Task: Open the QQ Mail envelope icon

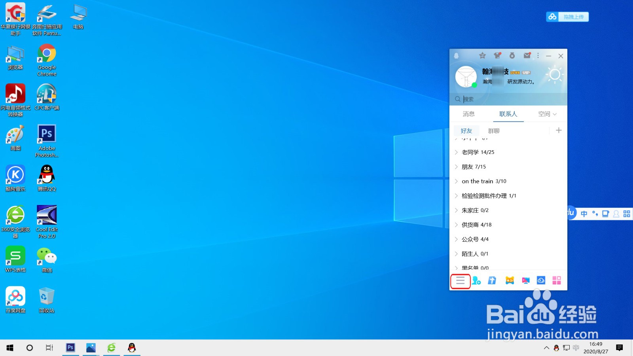Action: coord(527,56)
